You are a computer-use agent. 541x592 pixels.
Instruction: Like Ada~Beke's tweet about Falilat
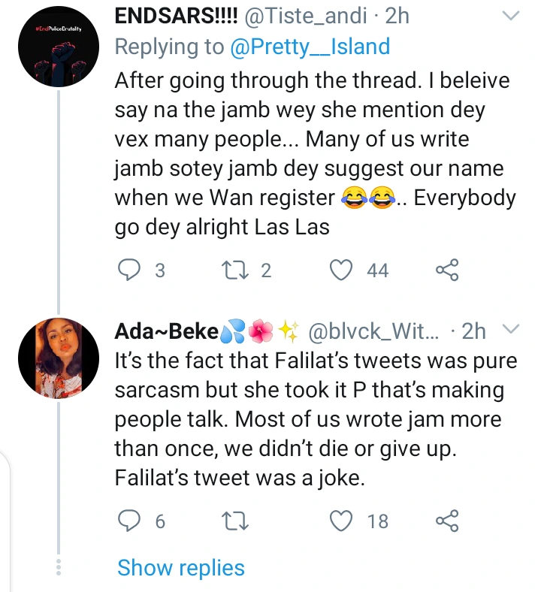(x=343, y=520)
